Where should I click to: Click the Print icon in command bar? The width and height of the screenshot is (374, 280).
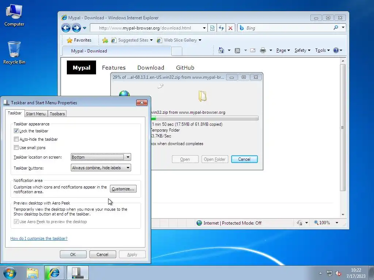[263, 50]
